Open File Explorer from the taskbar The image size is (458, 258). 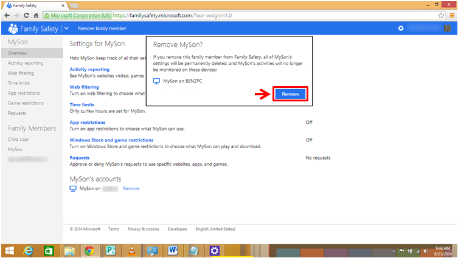(x=69, y=251)
